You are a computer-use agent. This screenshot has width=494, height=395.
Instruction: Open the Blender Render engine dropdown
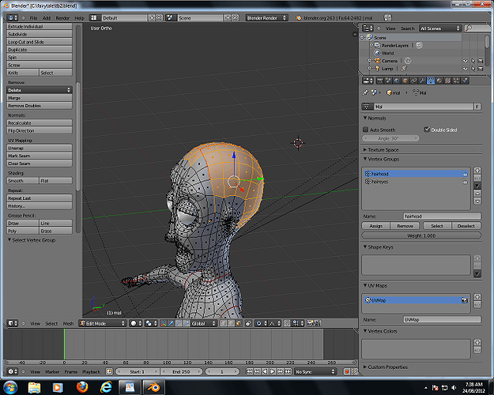coord(266,18)
